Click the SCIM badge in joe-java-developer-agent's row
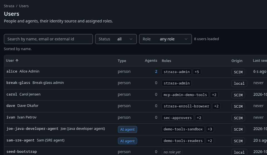The image size is (267, 155). pos(238,130)
